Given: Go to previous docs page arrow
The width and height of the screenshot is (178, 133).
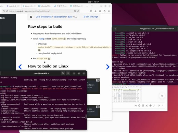Looking at the screenshot, I should coord(20,67).
